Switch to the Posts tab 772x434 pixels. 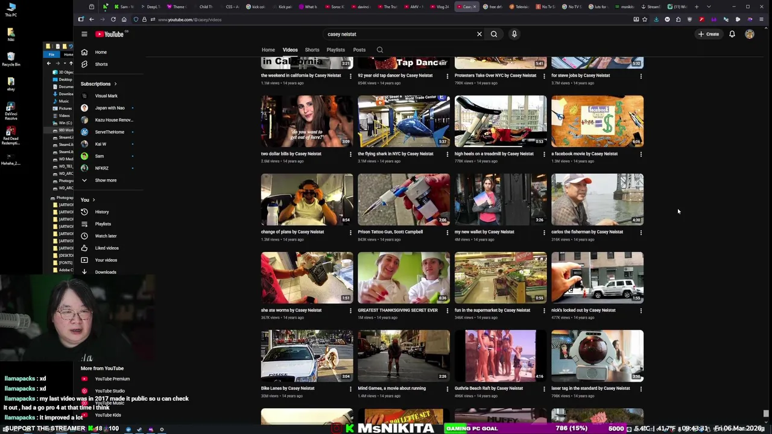(359, 50)
